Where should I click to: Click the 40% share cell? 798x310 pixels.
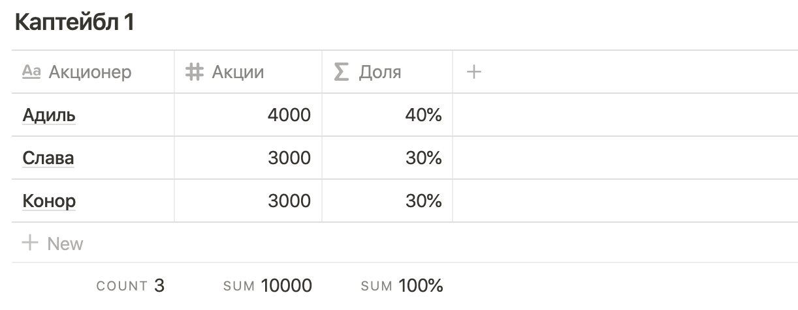[x=387, y=115]
